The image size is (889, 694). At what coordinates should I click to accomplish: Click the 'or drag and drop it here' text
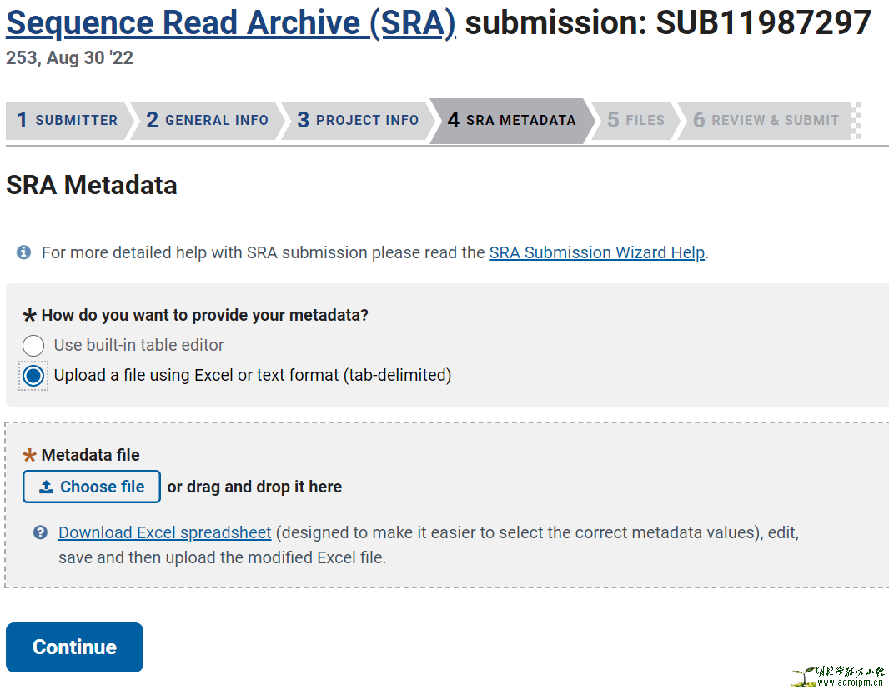click(x=254, y=487)
